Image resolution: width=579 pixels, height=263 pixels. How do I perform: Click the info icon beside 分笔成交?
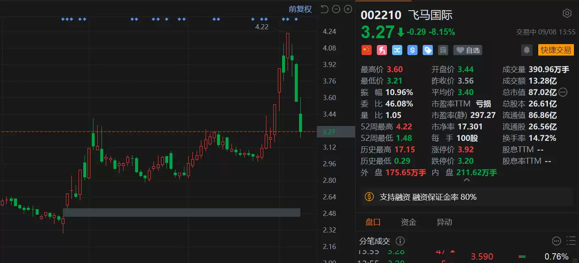400,241
